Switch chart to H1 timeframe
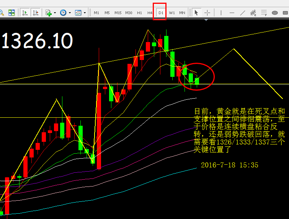Viewport: 289px width, 219px height. (139, 13)
